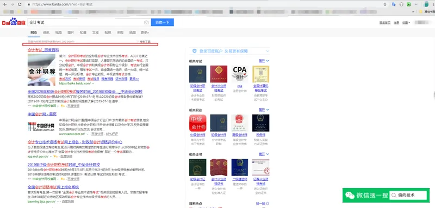Open the 其他书签 folder
Screen dimensions: 435x208
(x=427, y=11)
